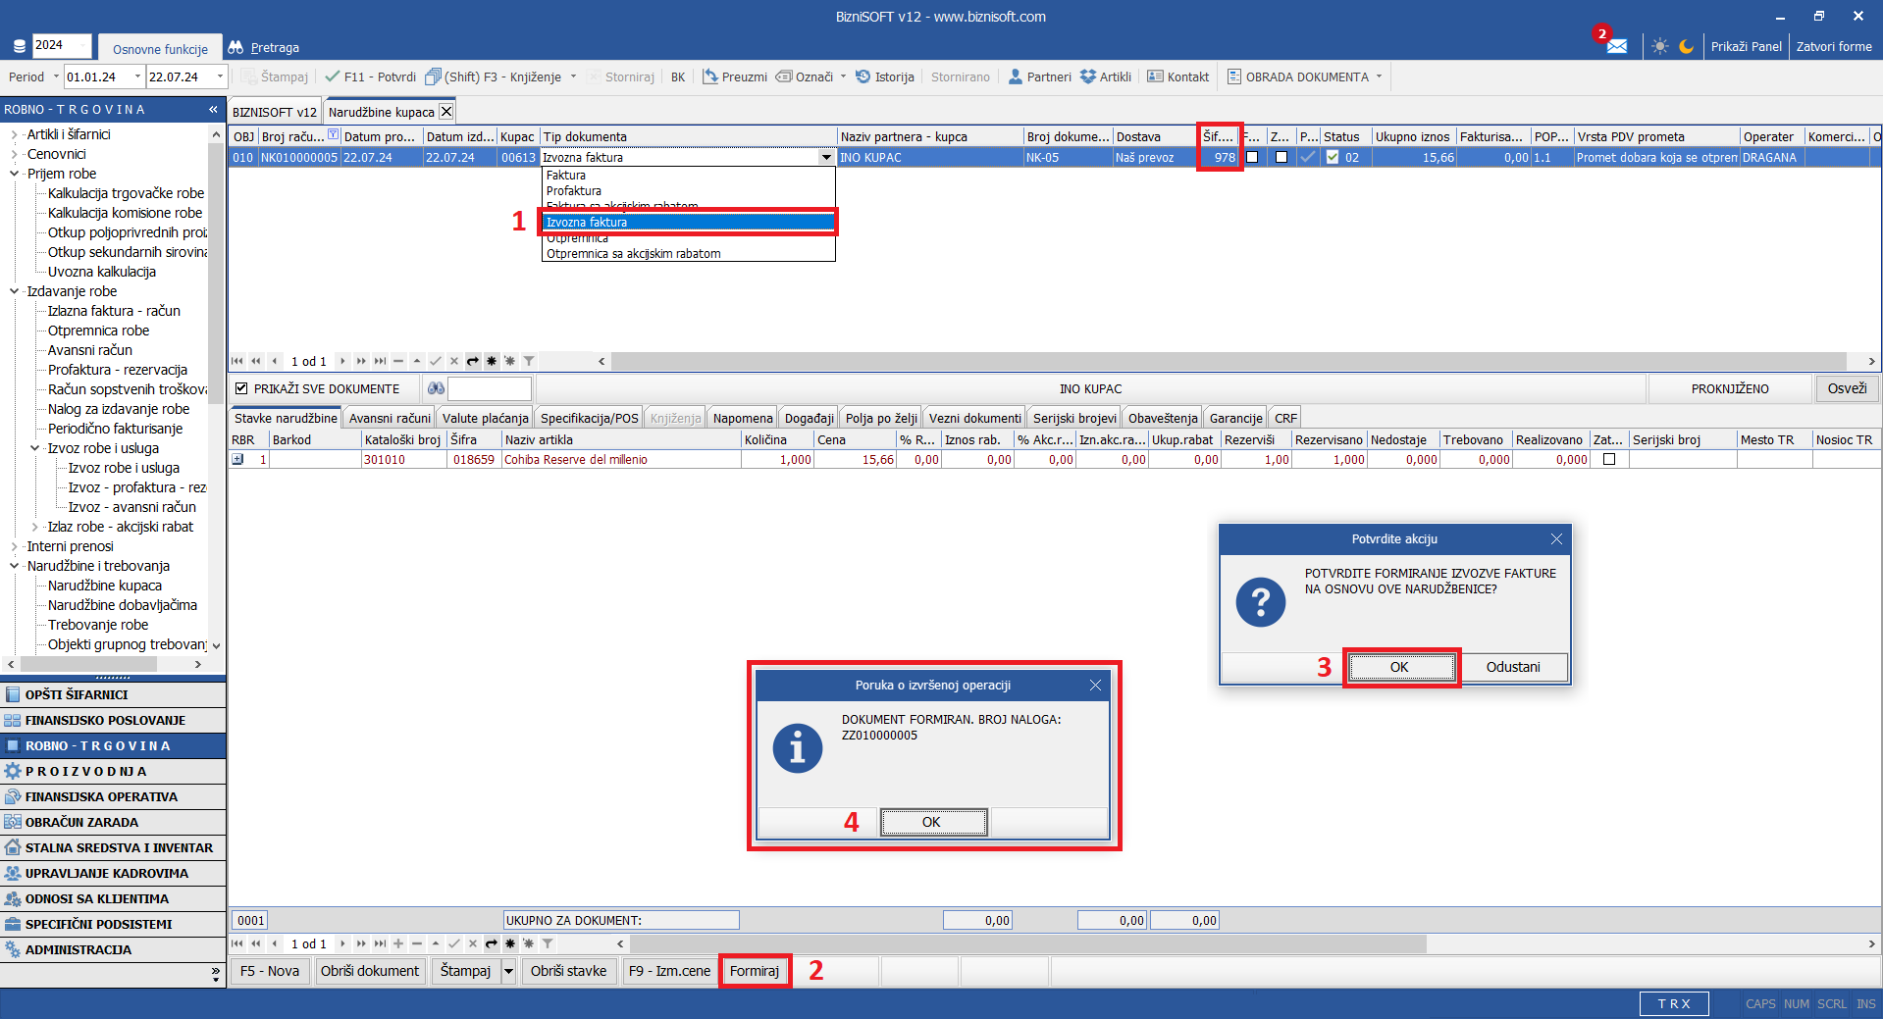
Task: Select Izvozna faktura from the dropdown list
Action: [x=687, y=223]
